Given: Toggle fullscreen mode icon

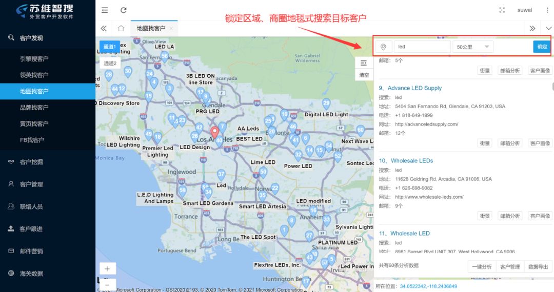Looking at the screenshot, I should coord(502,10).
